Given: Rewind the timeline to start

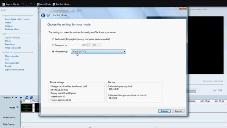Looking at the screenshot, I should click(x=16, y=97).
